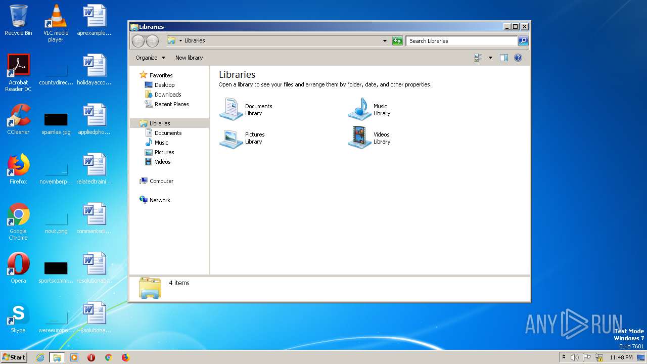The height and width of the screenshot is (364, 647).
Task: Expand the address bar history dropdown
Action: coord(385,41)
